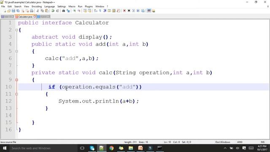Open Find with the binoculars icon
Viewport: 270px width, 152px height.
pyautogui.click(x=64, y=11)
